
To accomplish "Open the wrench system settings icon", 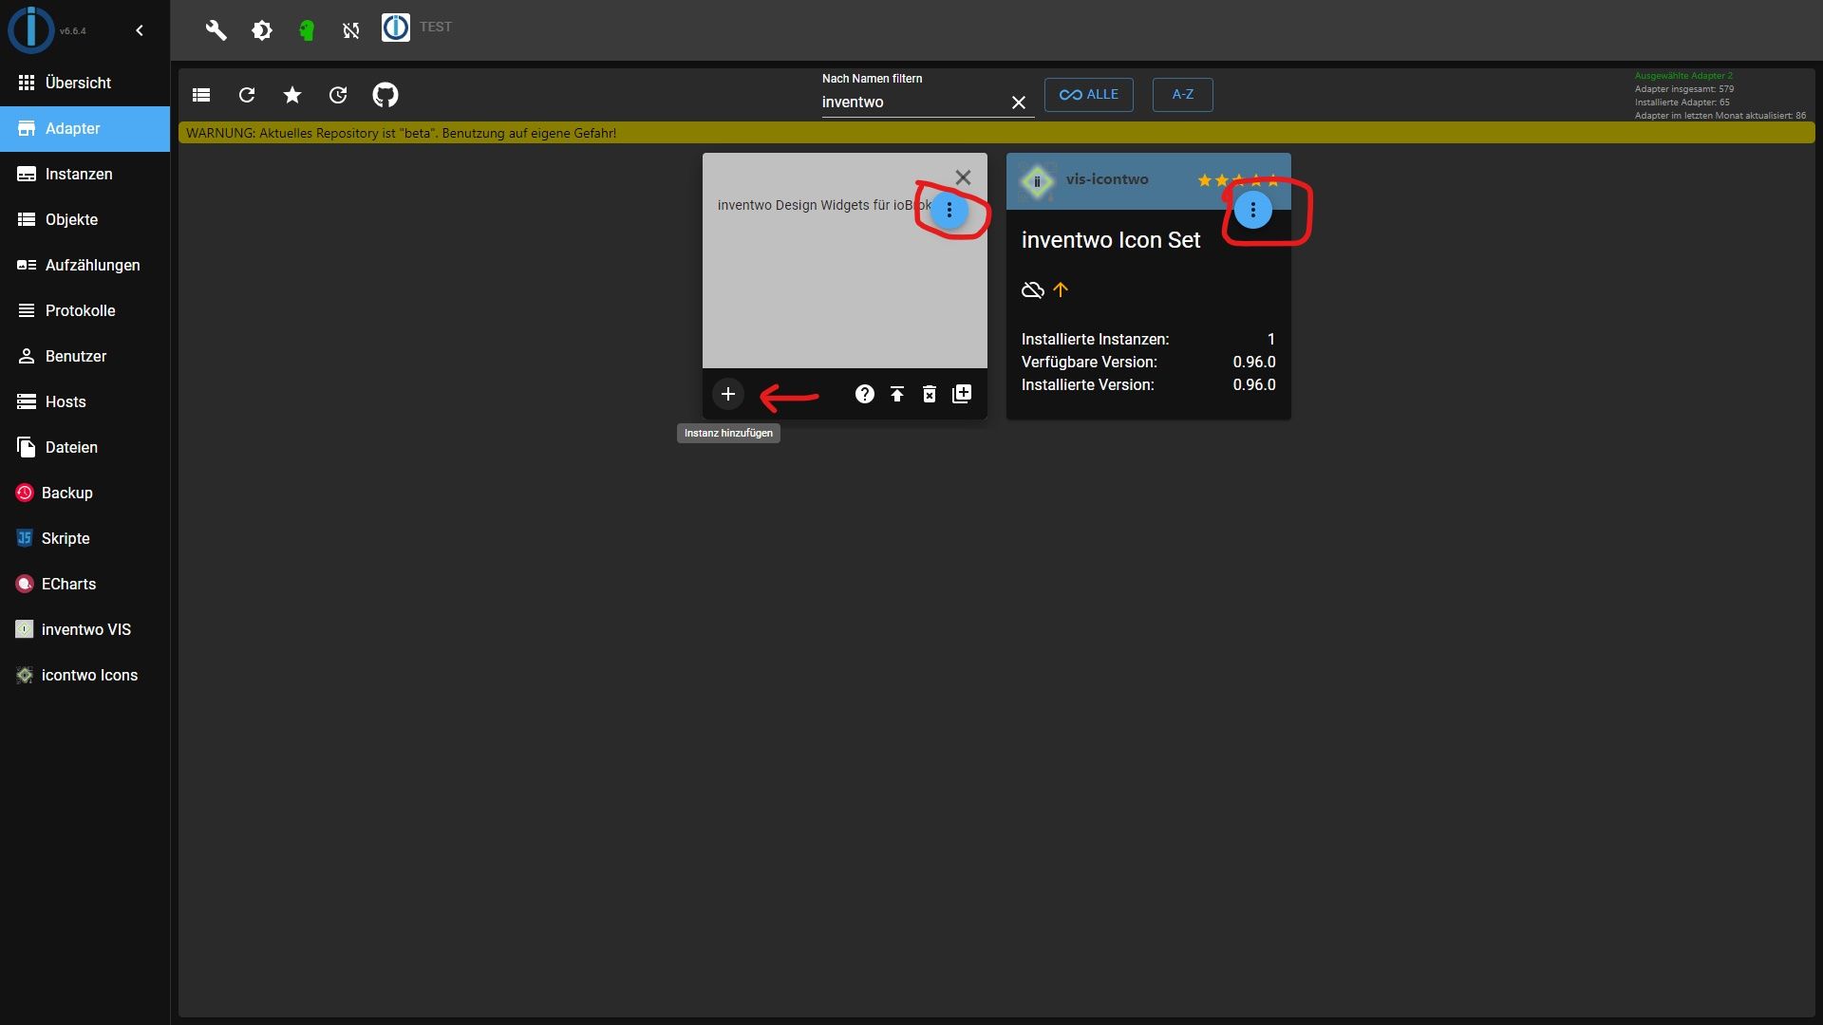I will [216, 30].
